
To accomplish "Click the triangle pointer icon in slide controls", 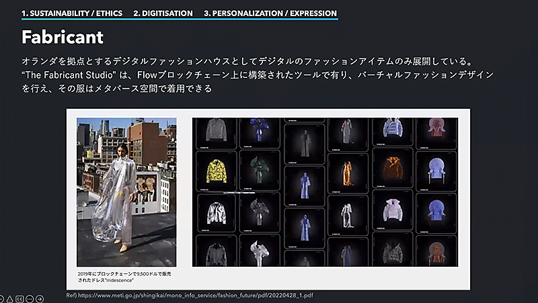I will [10, 298].
